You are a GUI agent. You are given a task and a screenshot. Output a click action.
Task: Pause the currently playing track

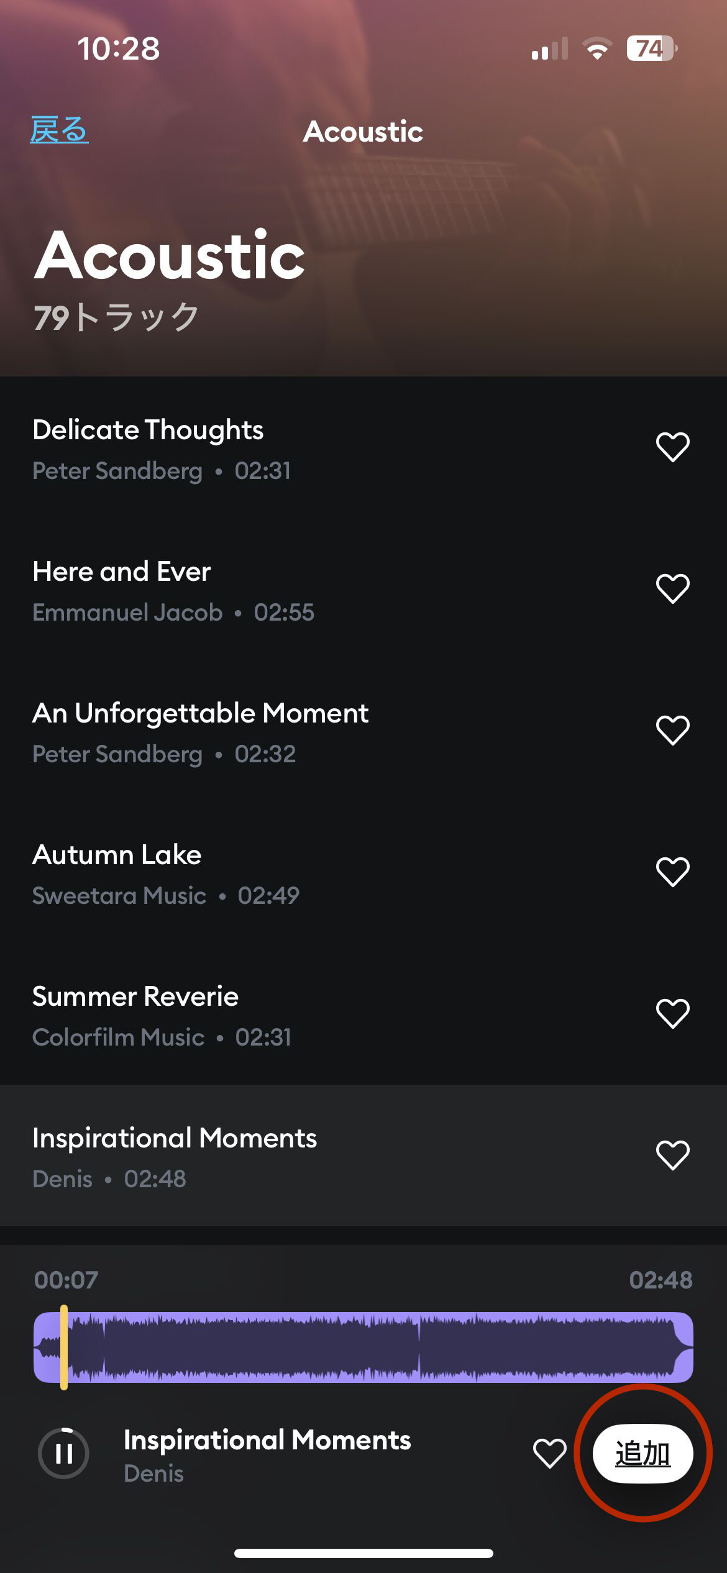coord(63,1454)
